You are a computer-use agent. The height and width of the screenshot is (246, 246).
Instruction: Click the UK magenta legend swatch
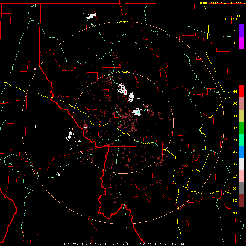click(241, 43)
